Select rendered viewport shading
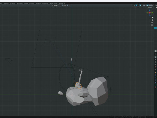The image size is (157, 118). [x=151, y=5]
